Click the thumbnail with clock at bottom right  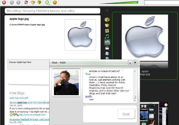(163, 113)
